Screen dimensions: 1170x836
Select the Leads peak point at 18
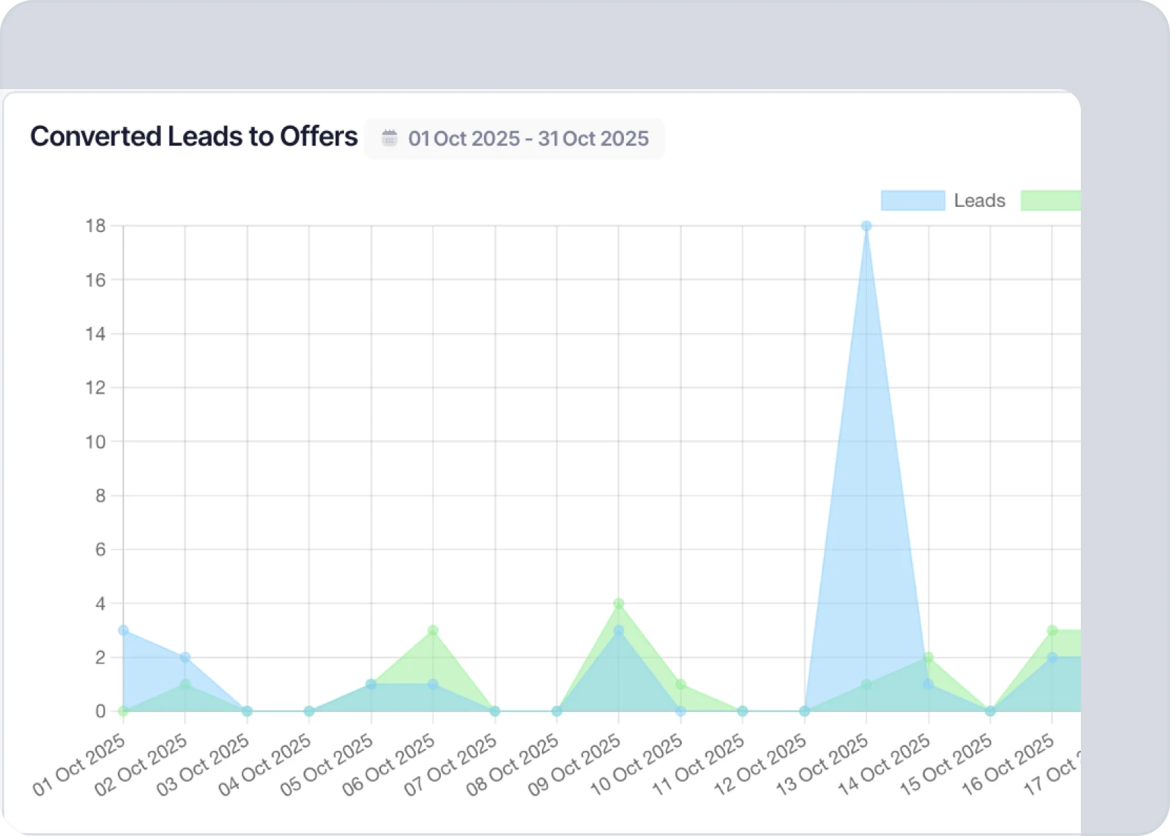(x=866, y=226)
